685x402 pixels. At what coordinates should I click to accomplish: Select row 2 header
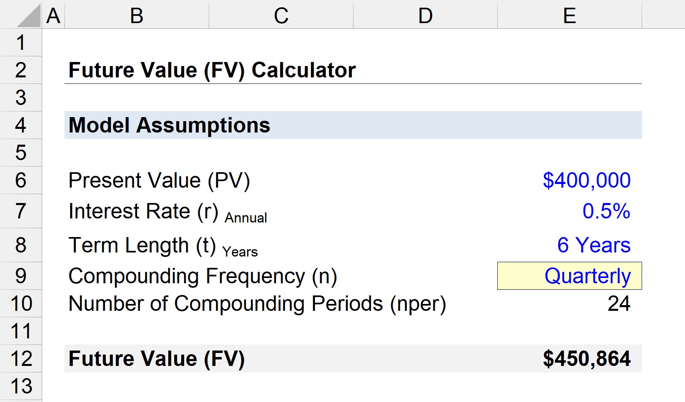21,70
